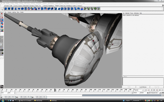Create a polygon torus from the shelf

point(22,9)
